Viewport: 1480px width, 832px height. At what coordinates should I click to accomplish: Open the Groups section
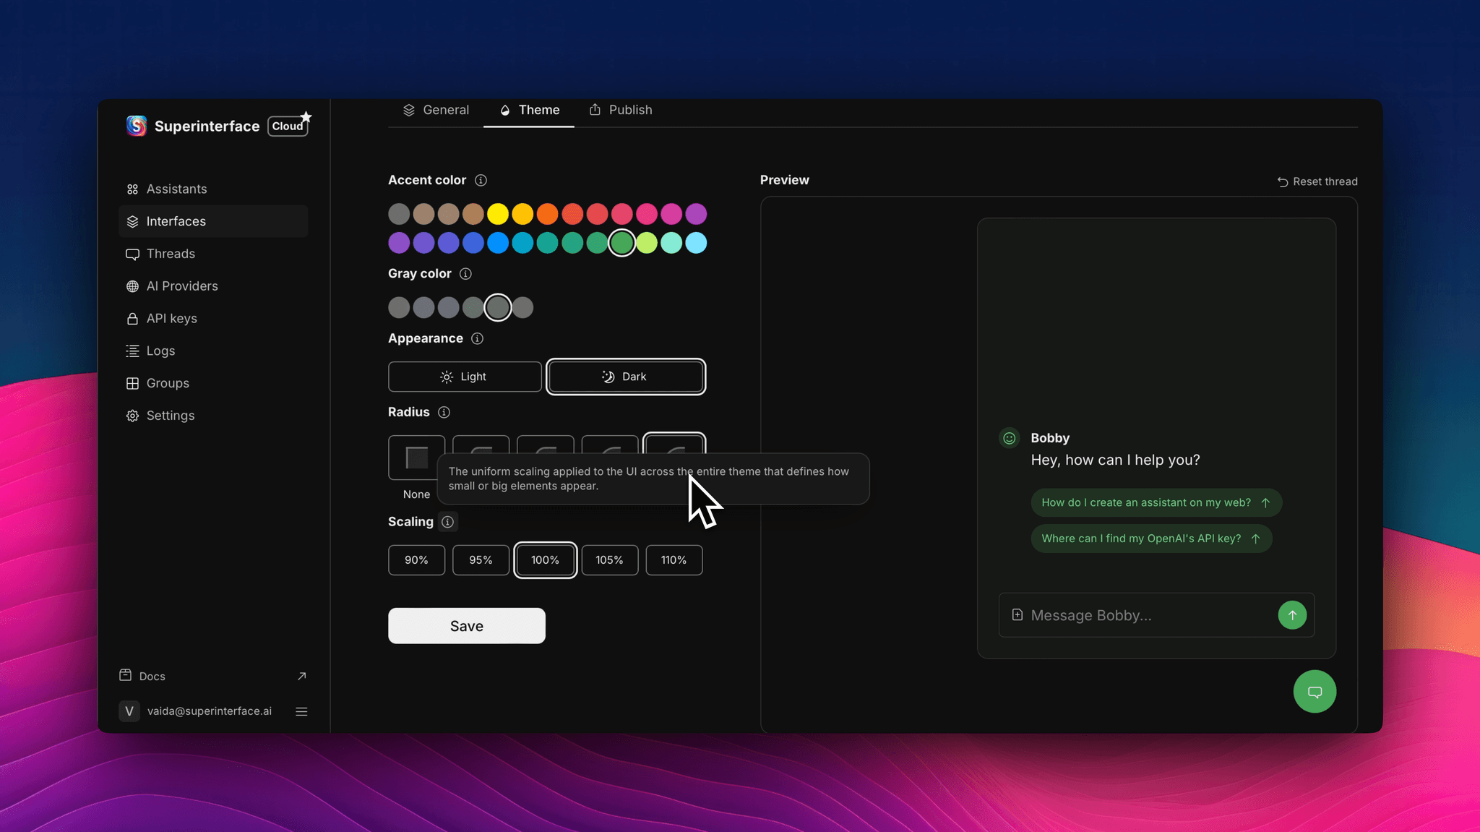[167, 383]
